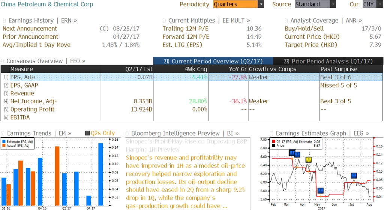Click the red EPS estimate legend swatch
Screen dimensions: 384x211
(273, 142)
